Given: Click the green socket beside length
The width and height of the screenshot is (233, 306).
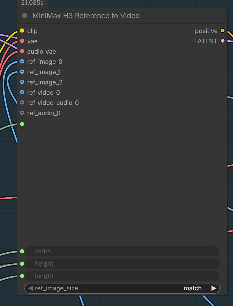Looking at the screenshot, I should 22,276.
